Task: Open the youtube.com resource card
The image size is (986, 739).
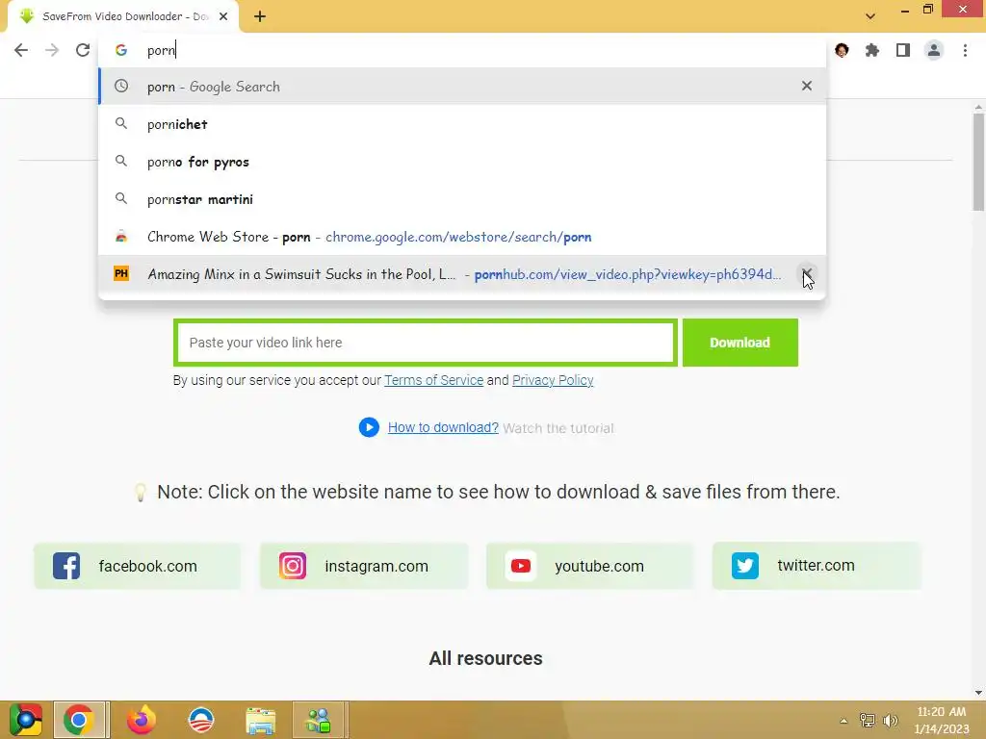Action: click(x=590, y=566)
